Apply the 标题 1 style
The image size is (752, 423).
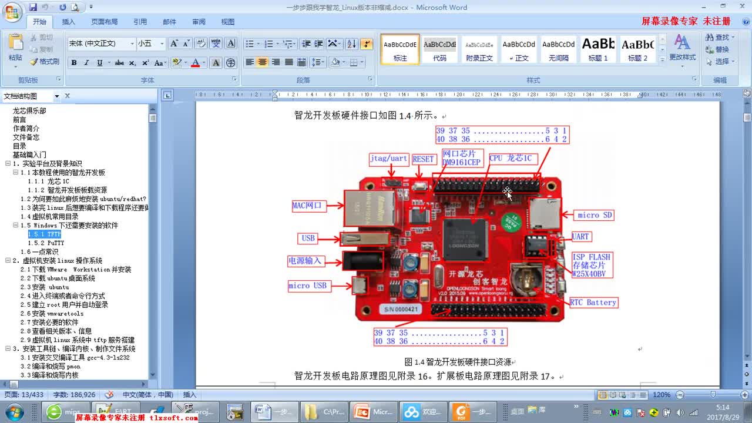coord(598,49)
